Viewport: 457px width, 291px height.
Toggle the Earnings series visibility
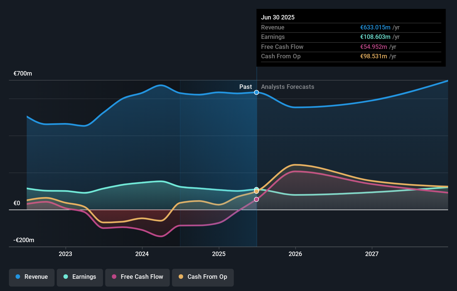(80, 277)
